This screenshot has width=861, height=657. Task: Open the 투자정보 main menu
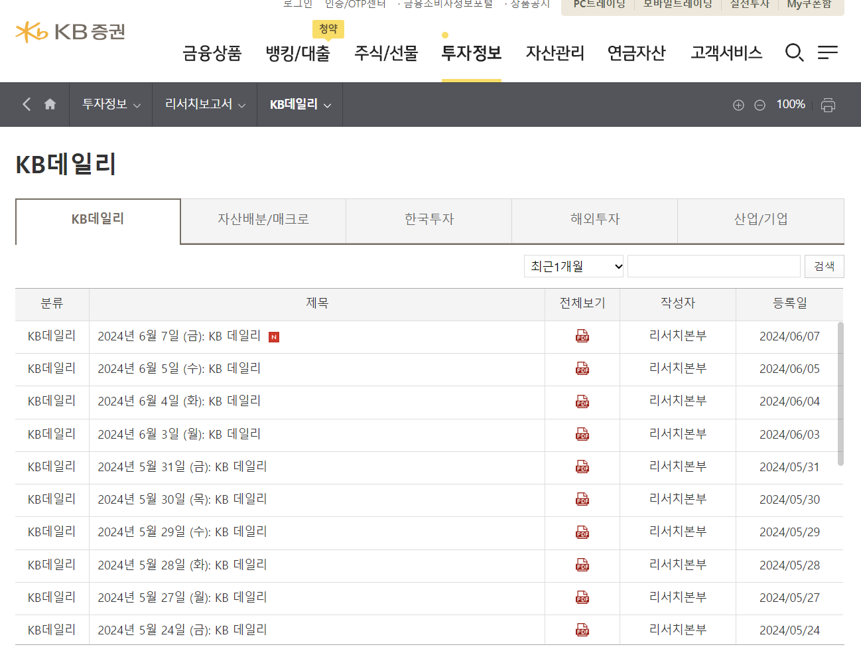472,53
